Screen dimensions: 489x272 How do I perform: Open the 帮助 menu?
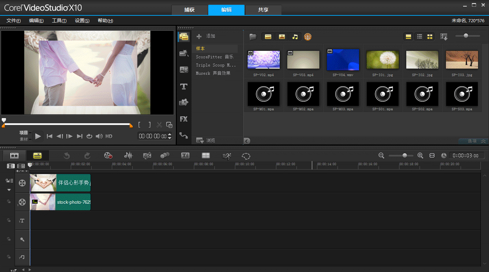(105, 20)
